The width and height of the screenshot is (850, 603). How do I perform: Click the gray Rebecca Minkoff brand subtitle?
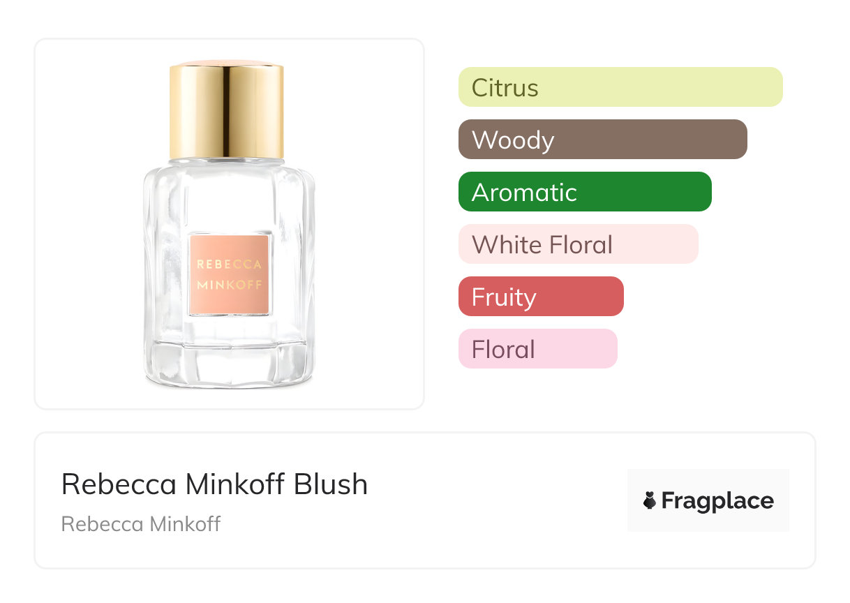point(141,523)
